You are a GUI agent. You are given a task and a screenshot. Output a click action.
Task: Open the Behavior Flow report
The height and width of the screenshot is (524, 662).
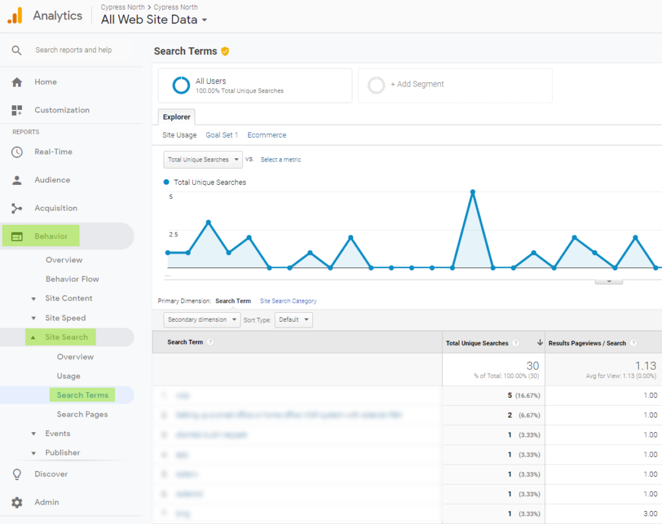coord(72,279)
